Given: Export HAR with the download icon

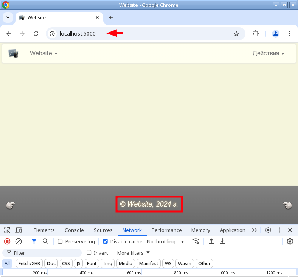Looking at the screenshot, I should tap(222, 242).
